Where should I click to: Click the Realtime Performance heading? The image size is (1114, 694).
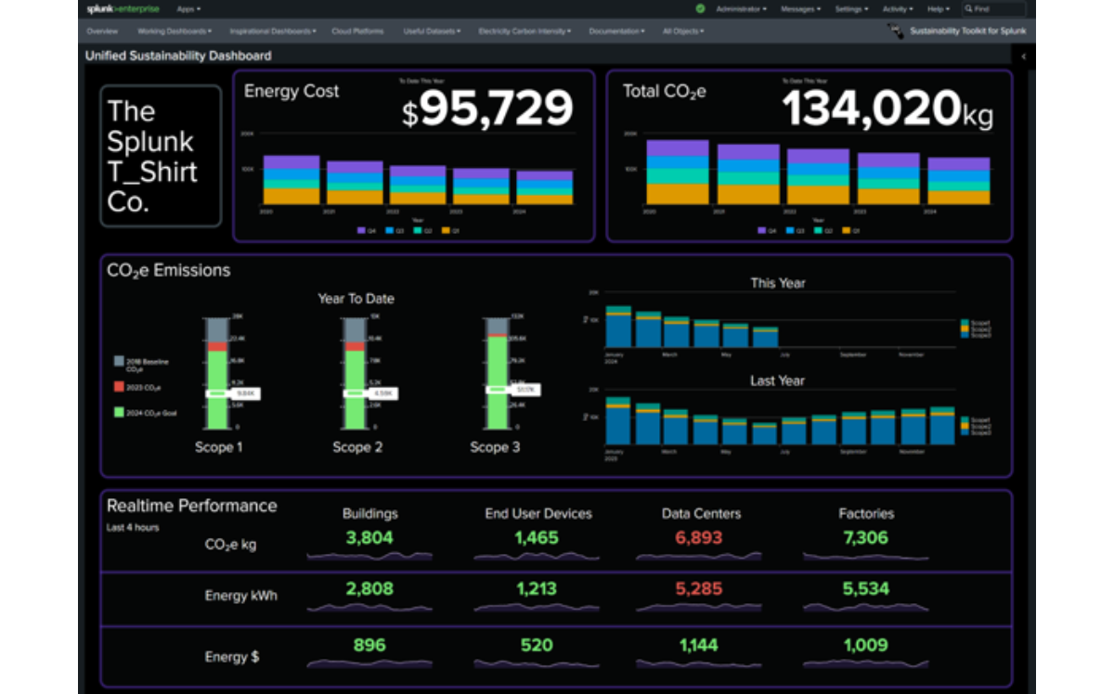pos(191,506)
